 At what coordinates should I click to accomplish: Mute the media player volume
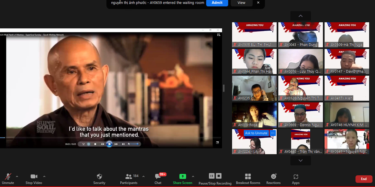[x=123, y=144]
